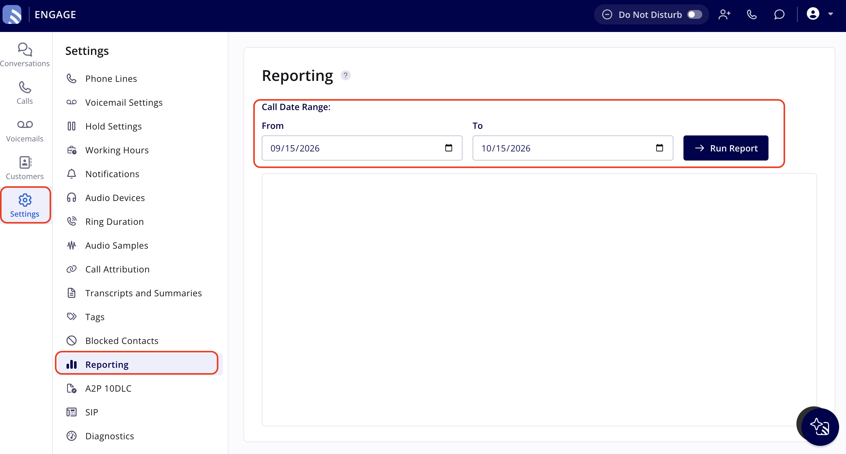Click the Audio Samples waveform icon
The height and width of the screenshot is (454, 846).
(72, 245)
